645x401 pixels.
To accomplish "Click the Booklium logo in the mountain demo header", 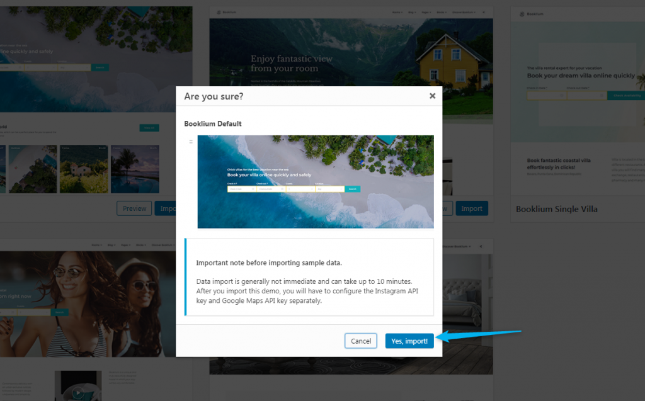I will pos(226,13).
